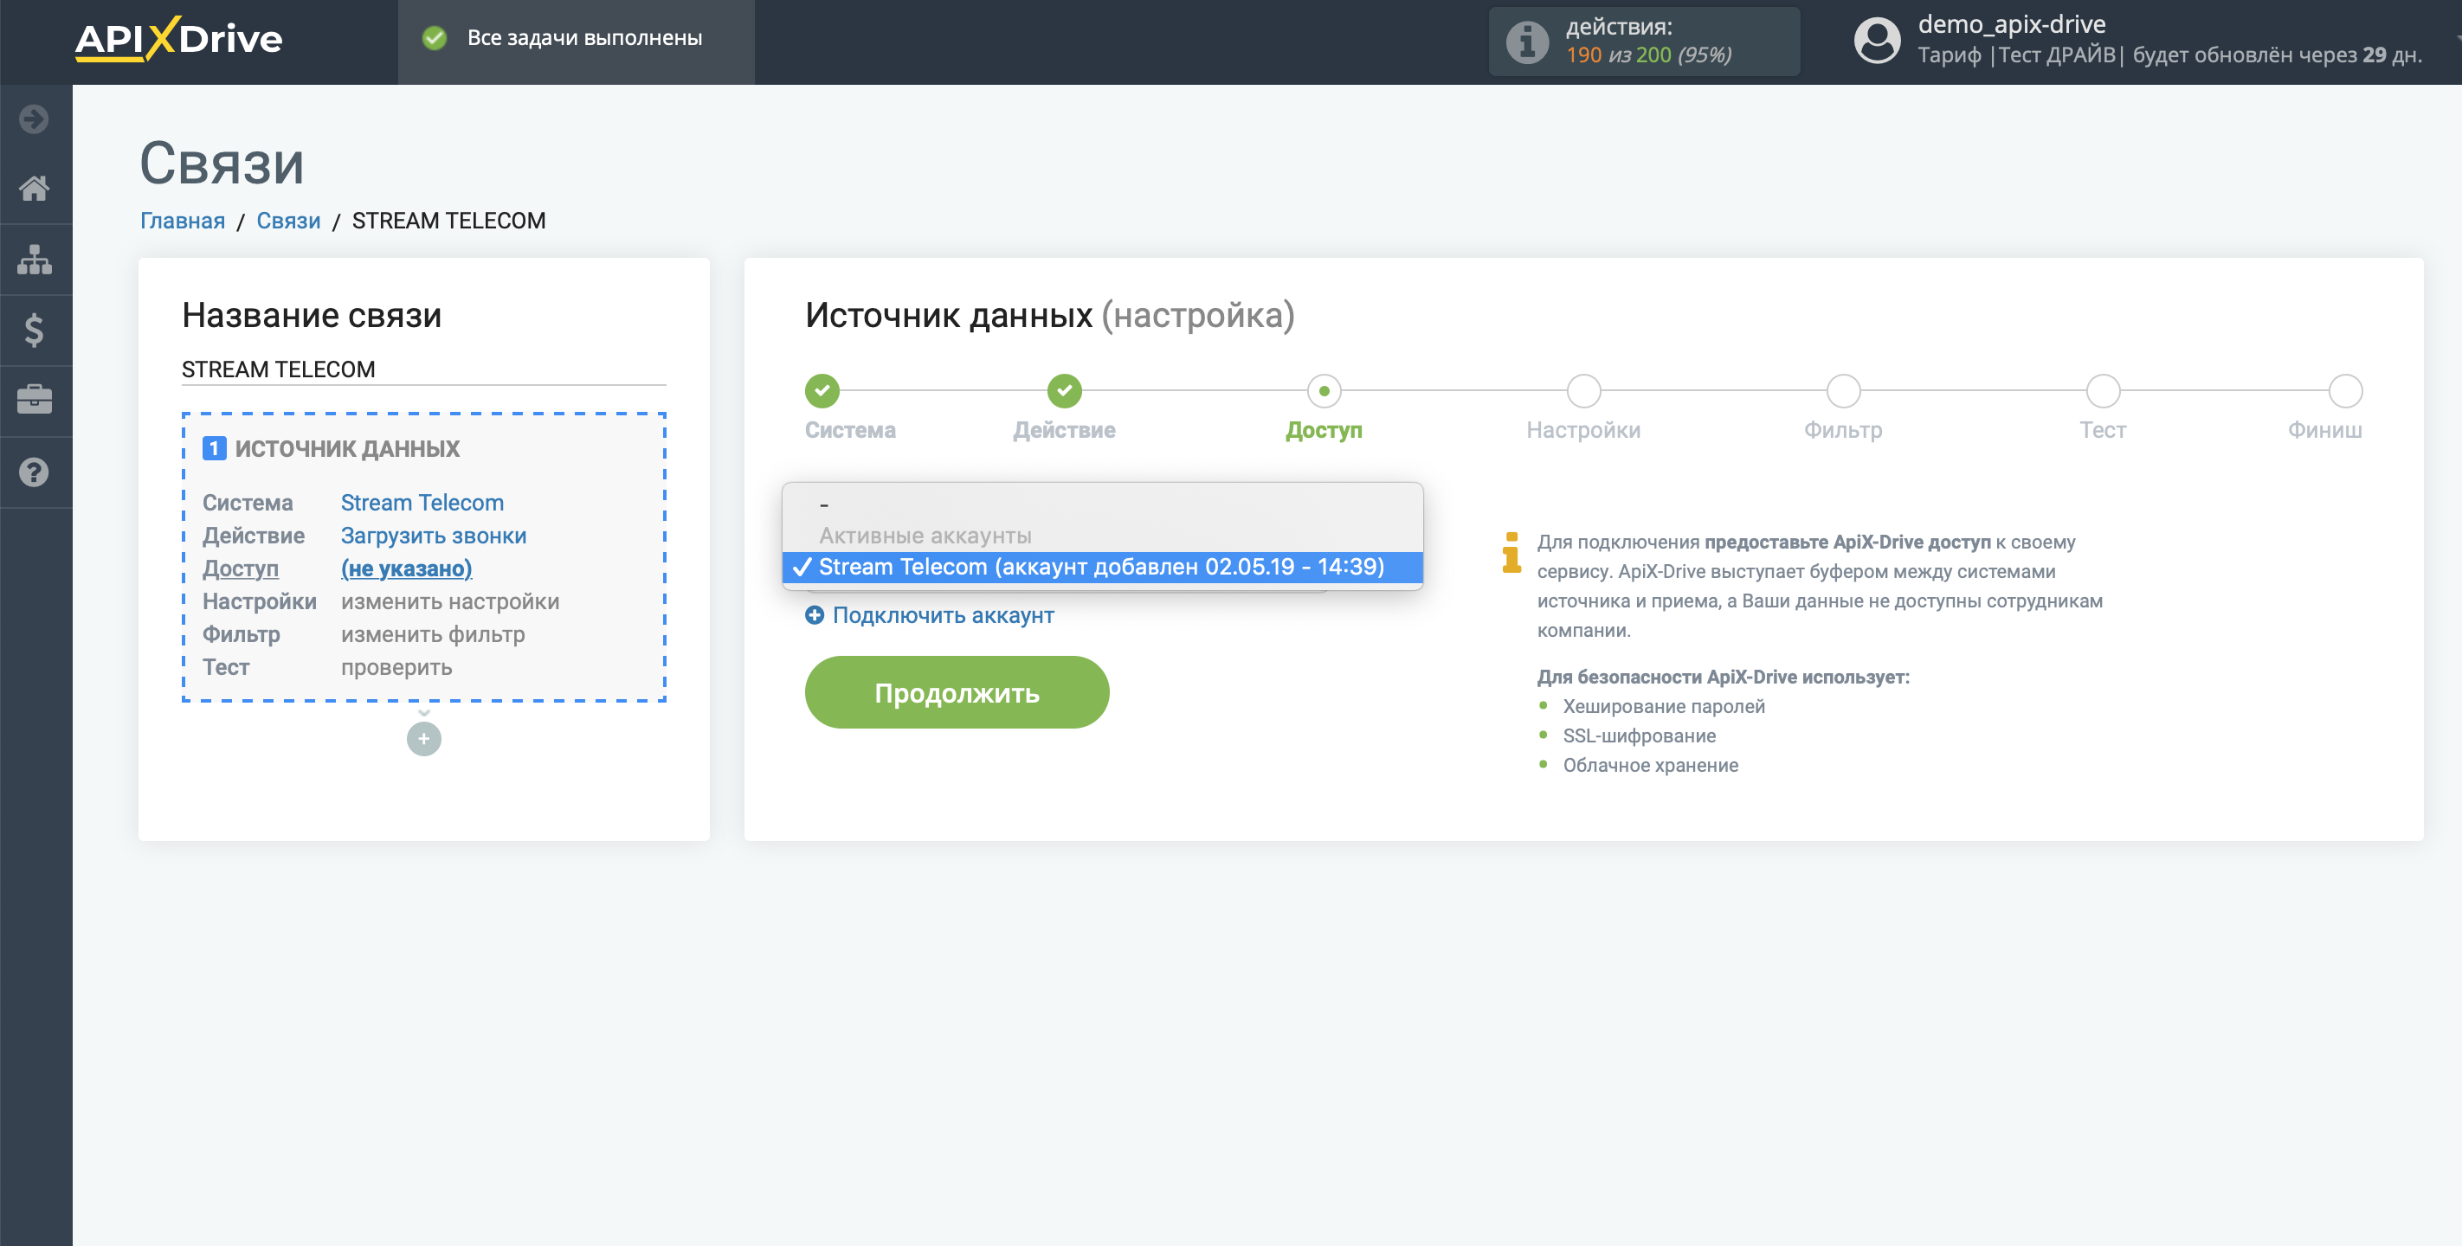Click the tariff Тест ДРАЙВ text

point(2057,55)
